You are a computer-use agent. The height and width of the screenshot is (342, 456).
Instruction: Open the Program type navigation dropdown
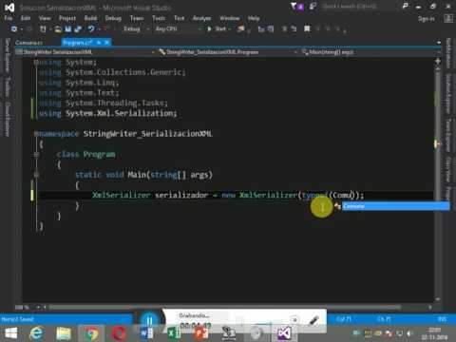[x=227, y=52]
